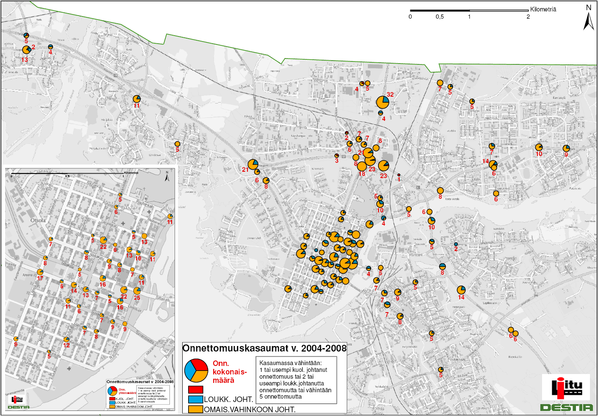This screenshot has width=598, height=416.
Task: Click the 'Otsola' label in inset map
Action: pos(38,221)
